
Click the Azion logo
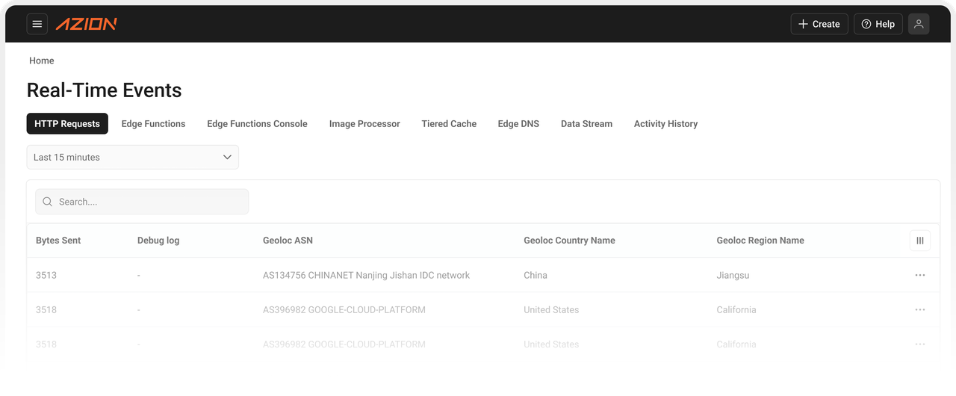[86, 24]
